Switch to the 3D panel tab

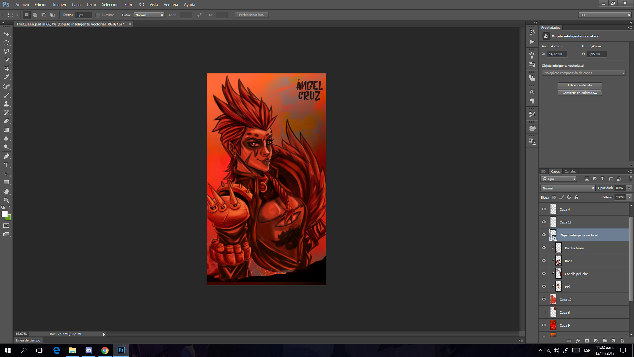point(544,172)
